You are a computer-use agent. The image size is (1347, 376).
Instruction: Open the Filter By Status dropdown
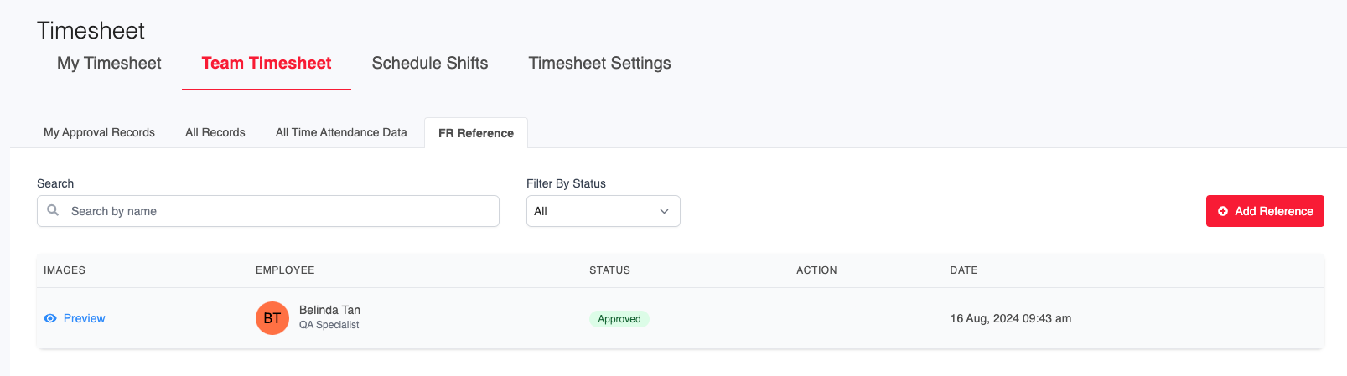click(603, 211)
